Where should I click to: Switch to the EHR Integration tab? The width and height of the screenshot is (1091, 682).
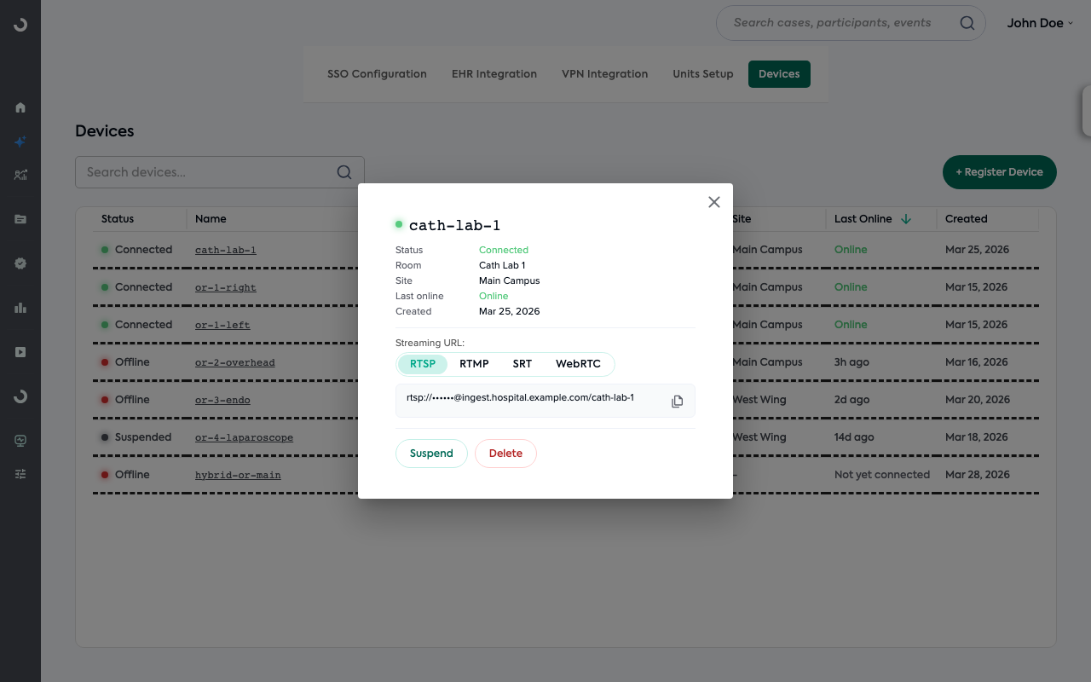pos(494,74)
